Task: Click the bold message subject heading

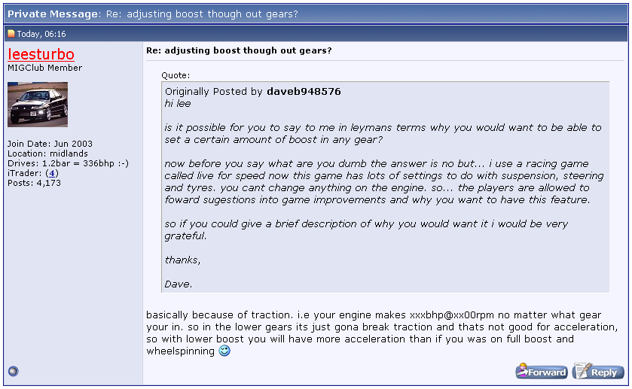Action: pyautogui.click(x=239, y=50)
